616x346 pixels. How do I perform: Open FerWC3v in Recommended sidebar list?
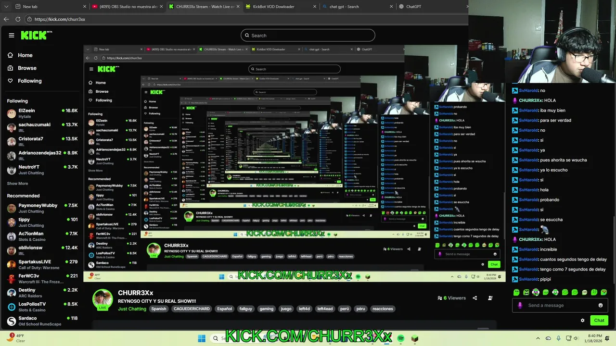(42, 279)
